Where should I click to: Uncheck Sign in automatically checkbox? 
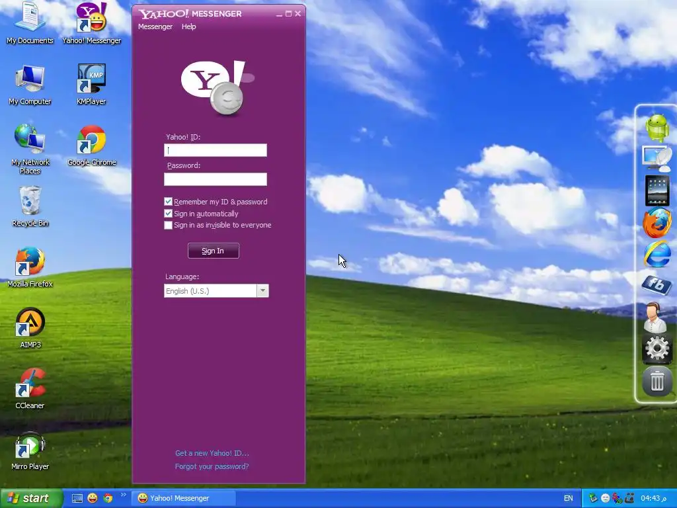click(x=169, y=214)
